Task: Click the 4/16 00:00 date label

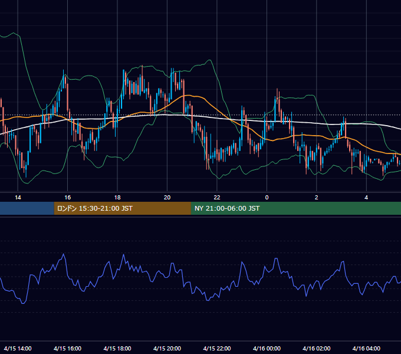Action: pos(267,348)
